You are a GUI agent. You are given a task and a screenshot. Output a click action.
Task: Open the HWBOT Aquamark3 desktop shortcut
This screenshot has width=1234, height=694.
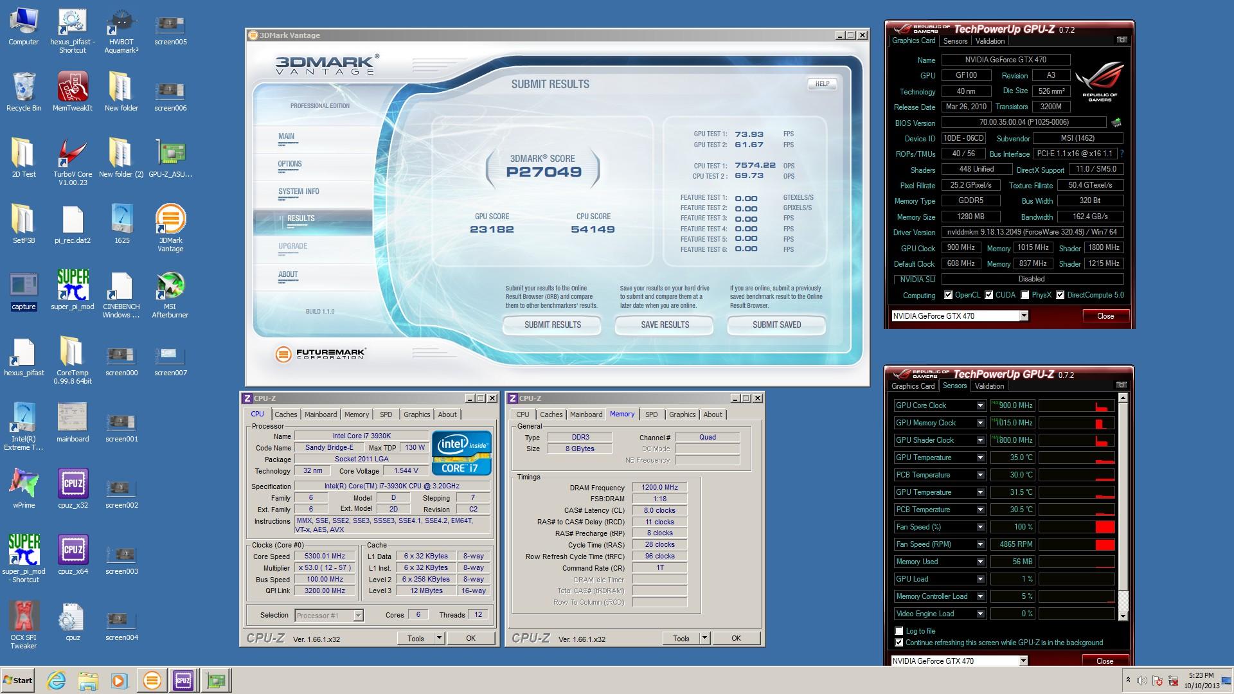tap(121, 31)
